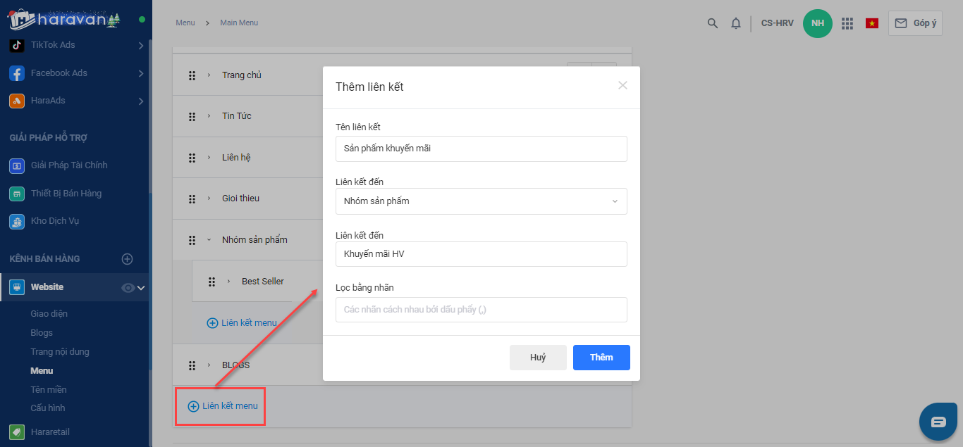Open the chat support bubble
The height and width of the screenshot is (447, 963).
click(938, 422)
